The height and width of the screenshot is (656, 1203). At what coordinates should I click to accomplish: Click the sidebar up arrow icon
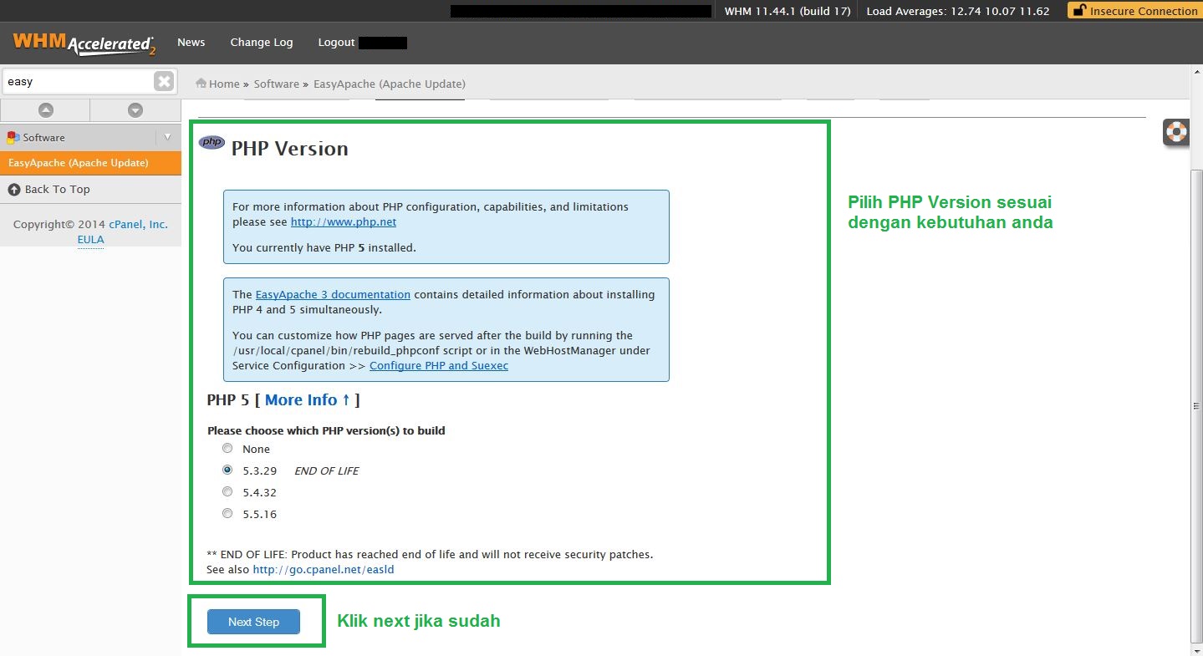pyautogui.click(x=45, y=110)
